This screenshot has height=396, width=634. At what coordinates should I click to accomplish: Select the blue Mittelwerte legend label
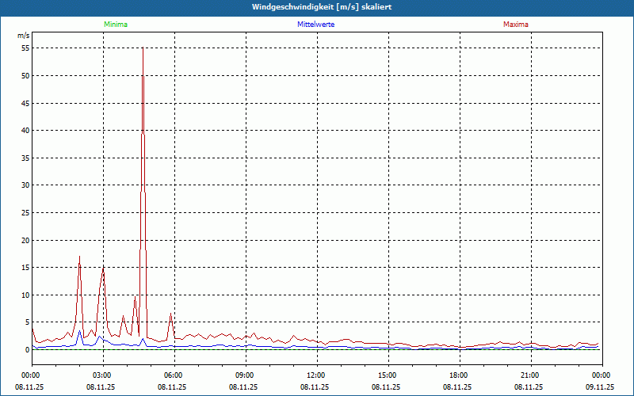point(315,25)
